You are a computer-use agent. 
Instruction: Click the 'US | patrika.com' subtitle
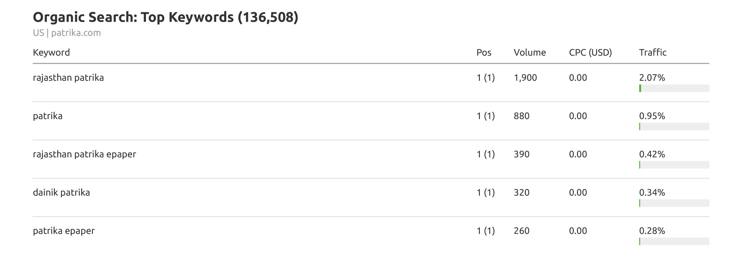point(67,33)
